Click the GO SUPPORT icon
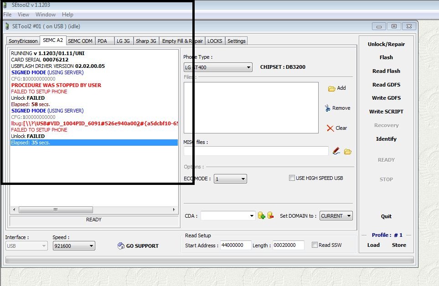 pos(121,246)
